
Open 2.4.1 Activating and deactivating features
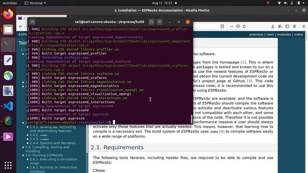click(52, 129)
